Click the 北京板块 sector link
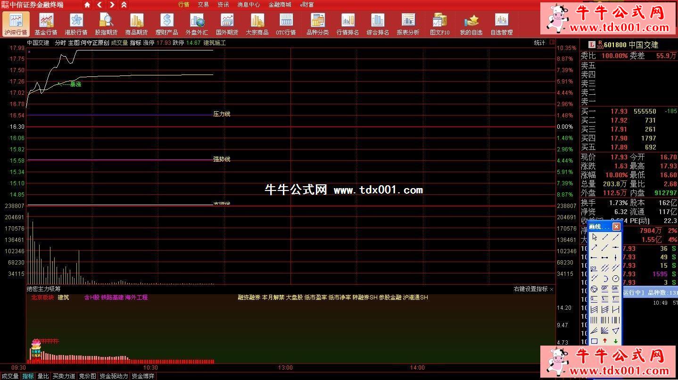 point(42,297)
